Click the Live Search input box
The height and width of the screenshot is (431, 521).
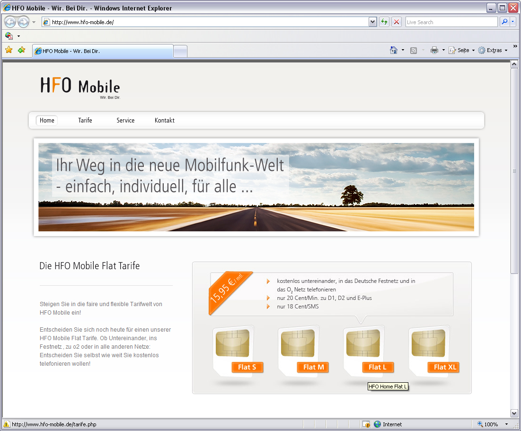[x=451, y=22]
